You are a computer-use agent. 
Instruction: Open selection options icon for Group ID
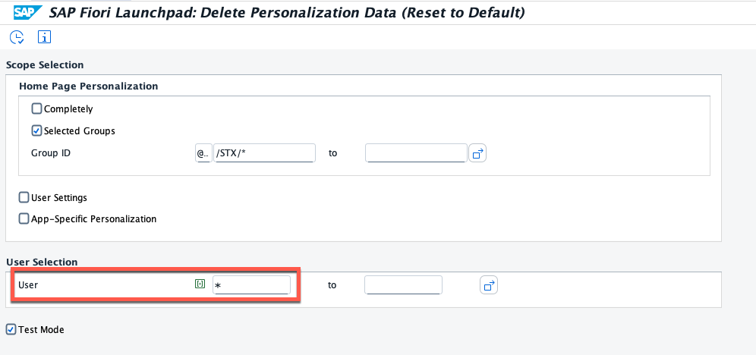click(203, 153)
